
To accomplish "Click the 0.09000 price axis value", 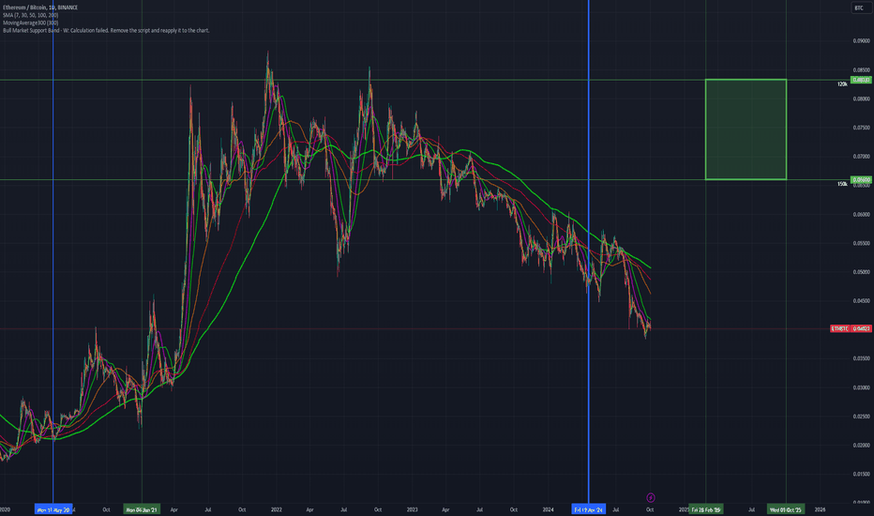I will pyautogui.click(x=861, y=40).
